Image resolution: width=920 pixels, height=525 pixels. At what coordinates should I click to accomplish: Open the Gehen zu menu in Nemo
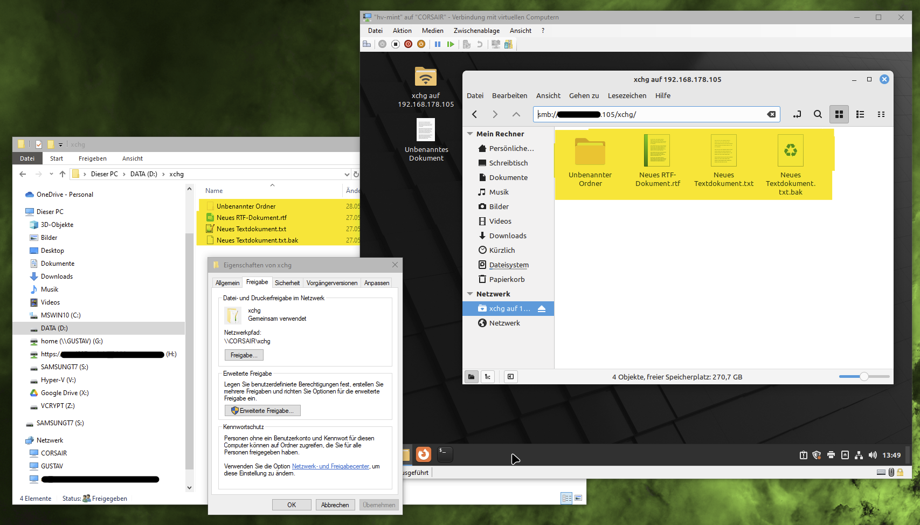click(584, 95)
